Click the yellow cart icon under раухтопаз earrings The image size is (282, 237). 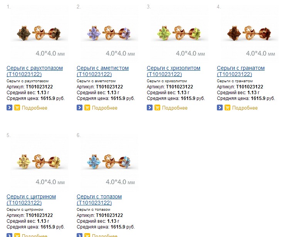click(x=17, y=108)
